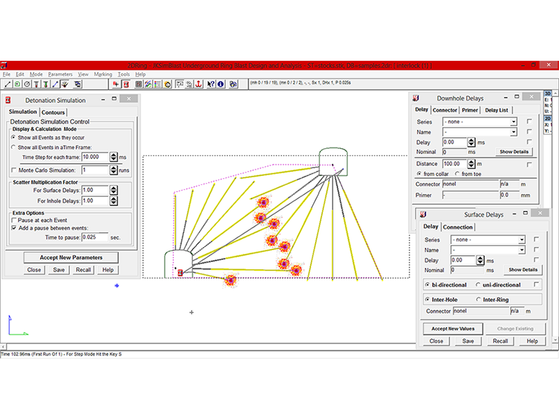
Task: Increase the Time Step for each frame stepper
Action: point(114,155)
